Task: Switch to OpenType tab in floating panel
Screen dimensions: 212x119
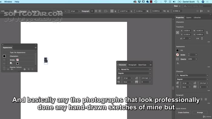Action: point(142,65)
